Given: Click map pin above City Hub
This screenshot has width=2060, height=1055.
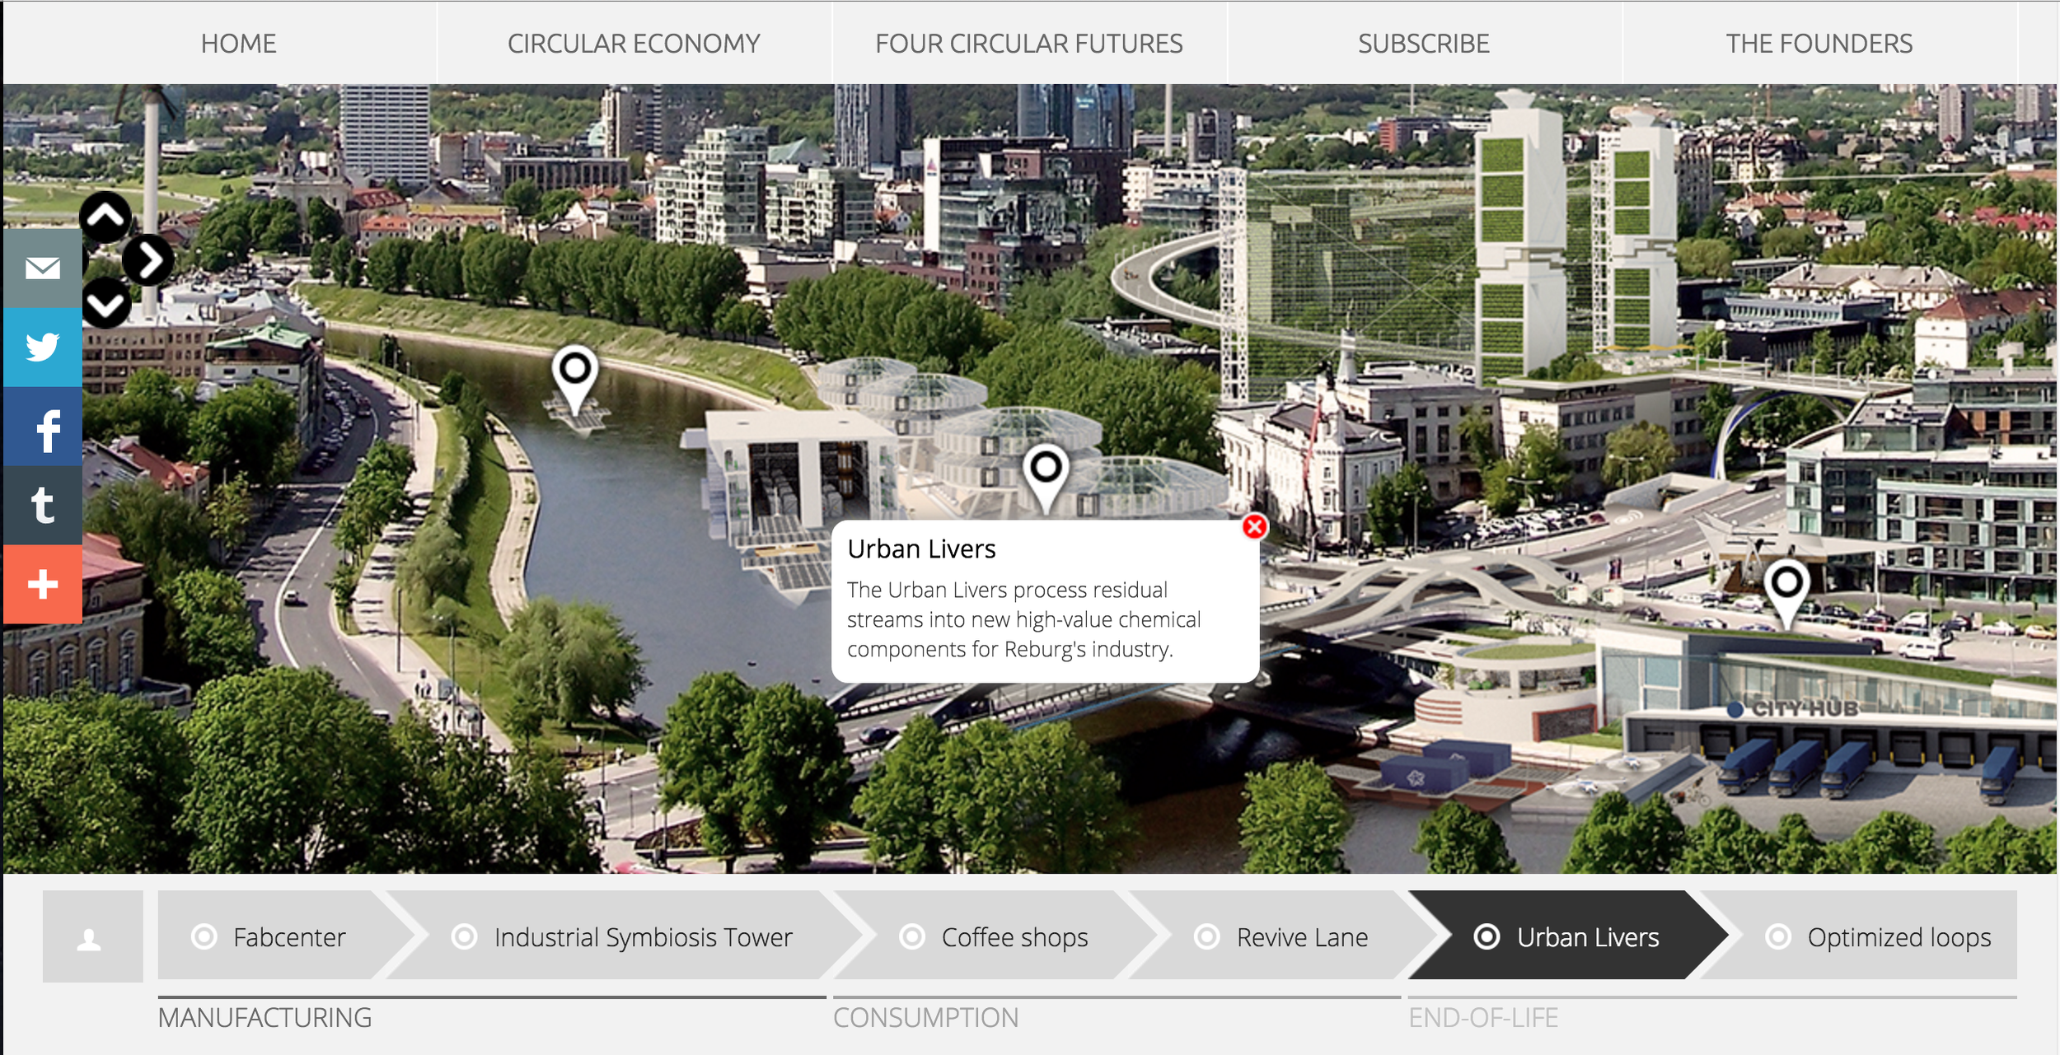Looking at the screenshot, I should coord(1785,586).
